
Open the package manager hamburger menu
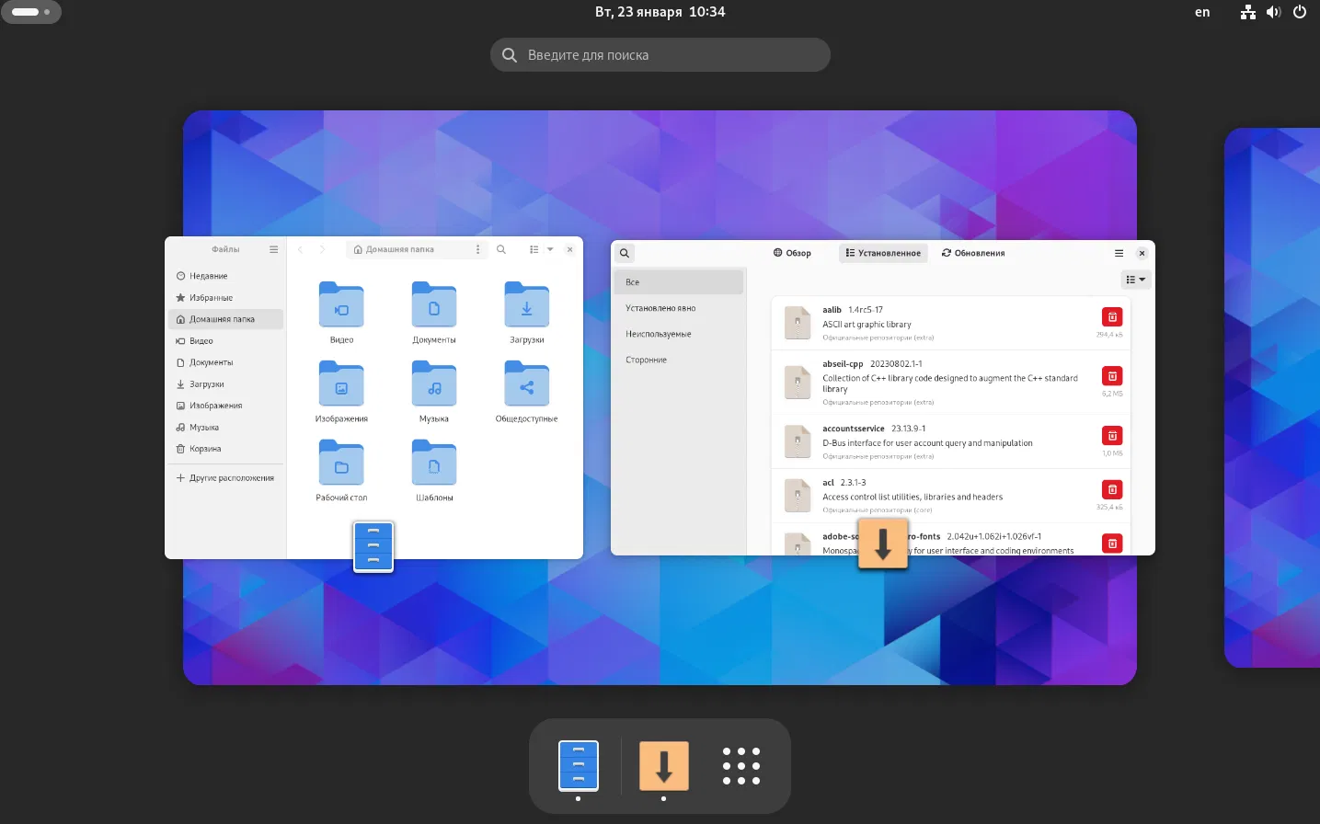tap(1119, 253)
